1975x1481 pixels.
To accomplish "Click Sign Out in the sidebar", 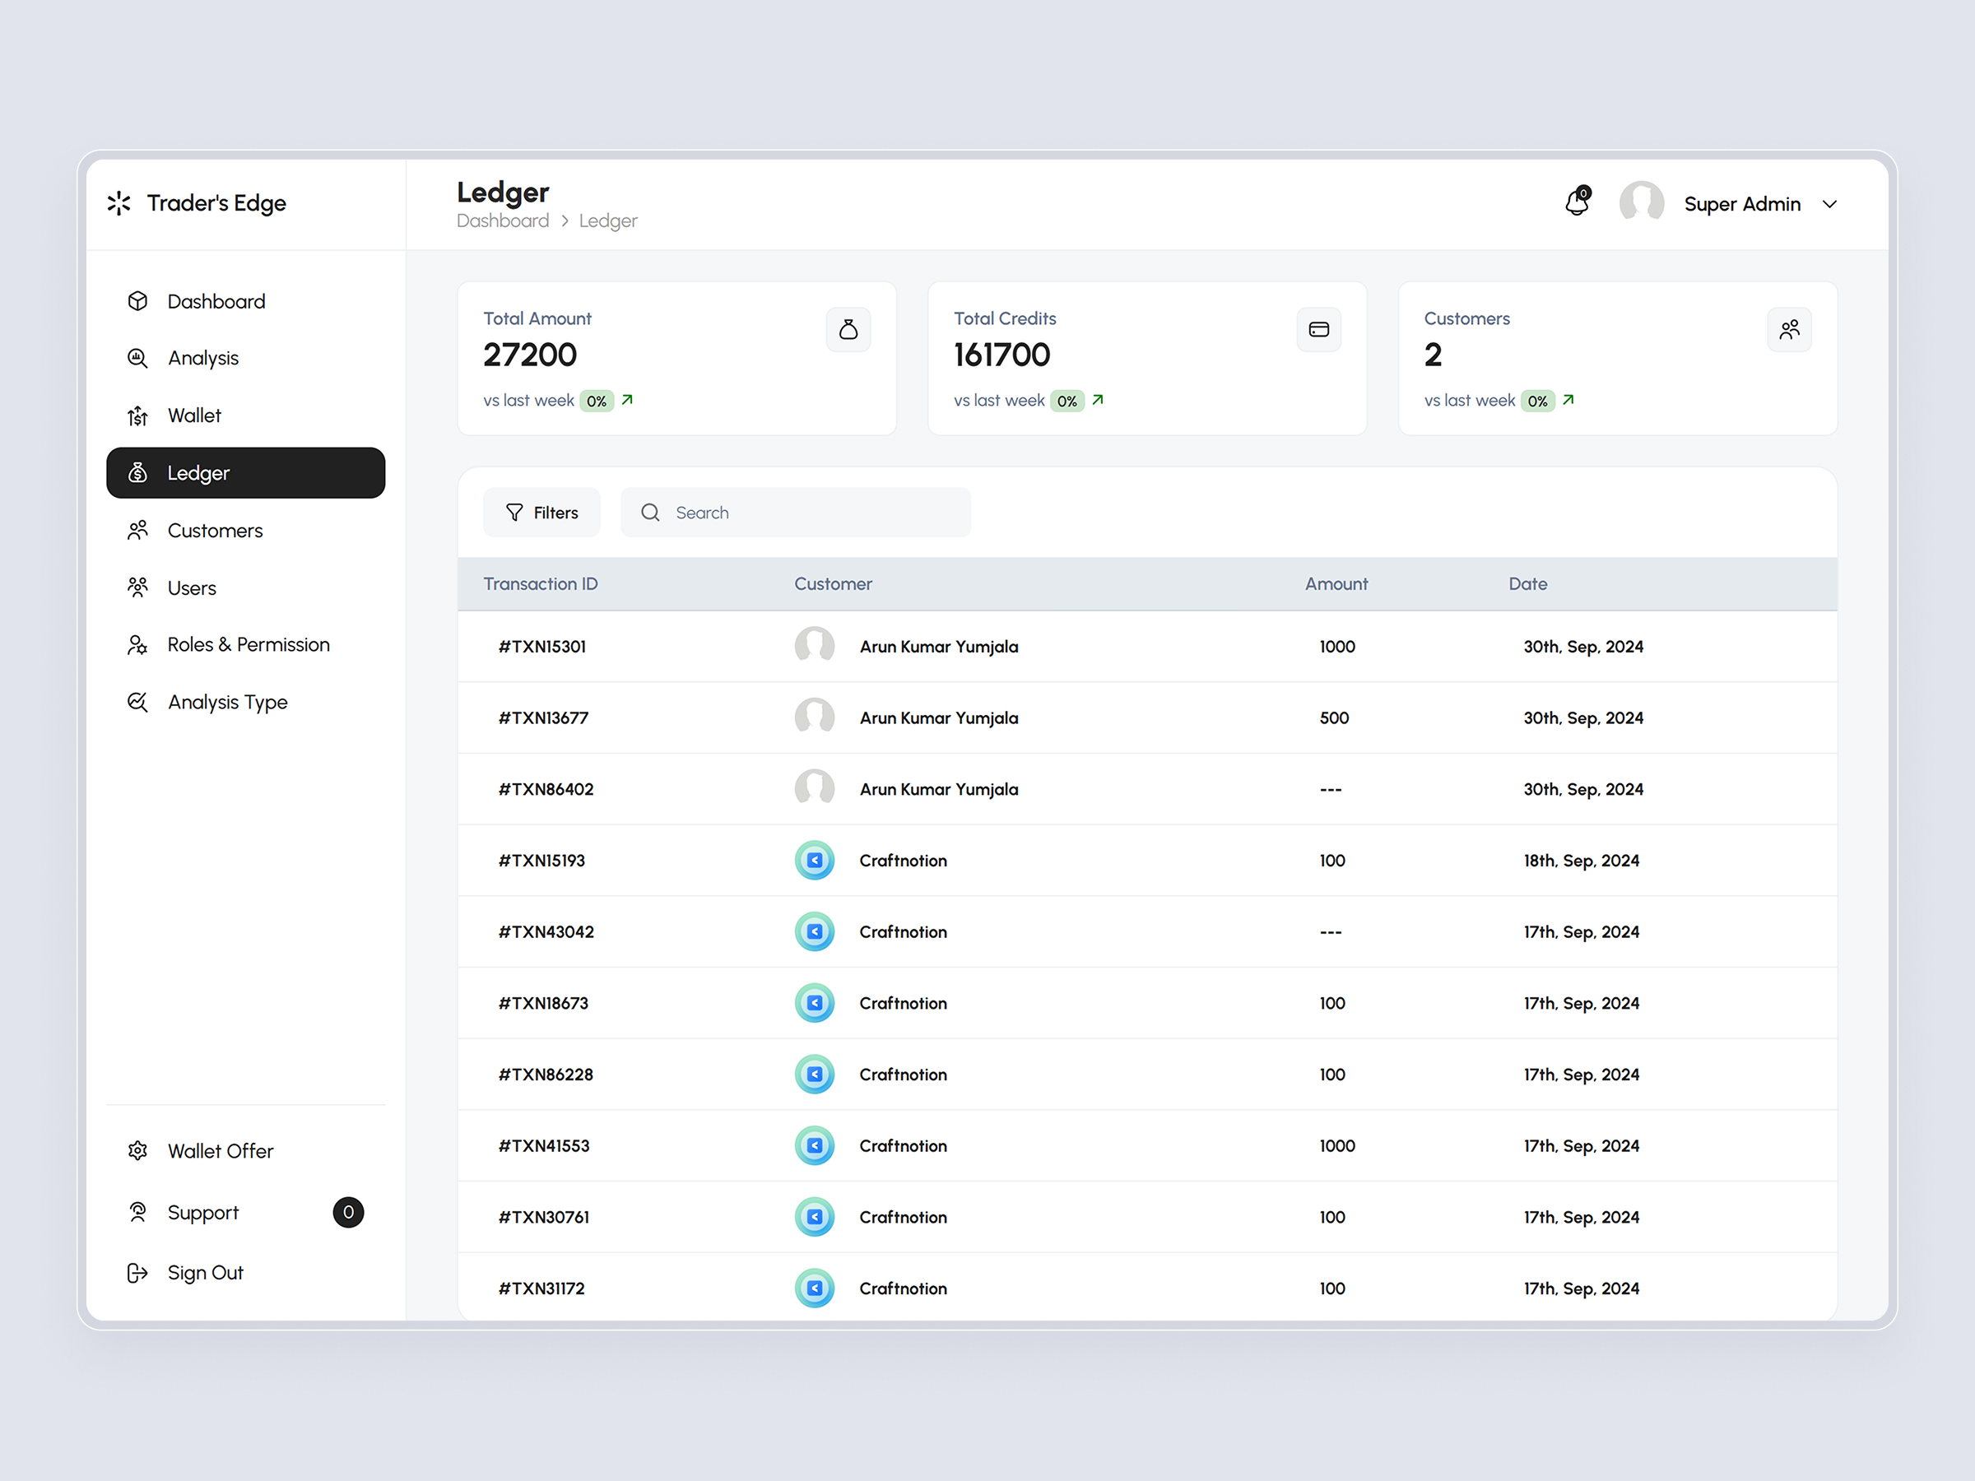I will pyautogui.click(x=204, y=1272).
